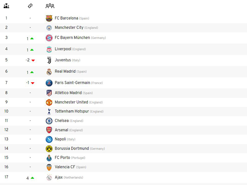The image size is (247, 185).
Task: Open the Atlético Madrid team link
Action: [x=68, y=93]
